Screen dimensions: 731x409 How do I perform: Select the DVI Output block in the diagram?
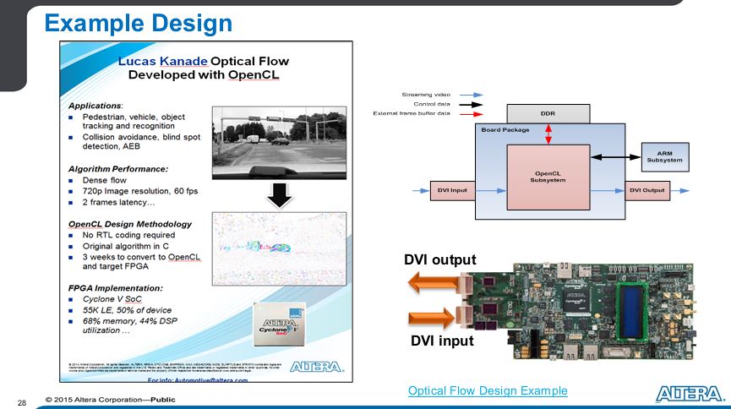click(x=647, y=190)
